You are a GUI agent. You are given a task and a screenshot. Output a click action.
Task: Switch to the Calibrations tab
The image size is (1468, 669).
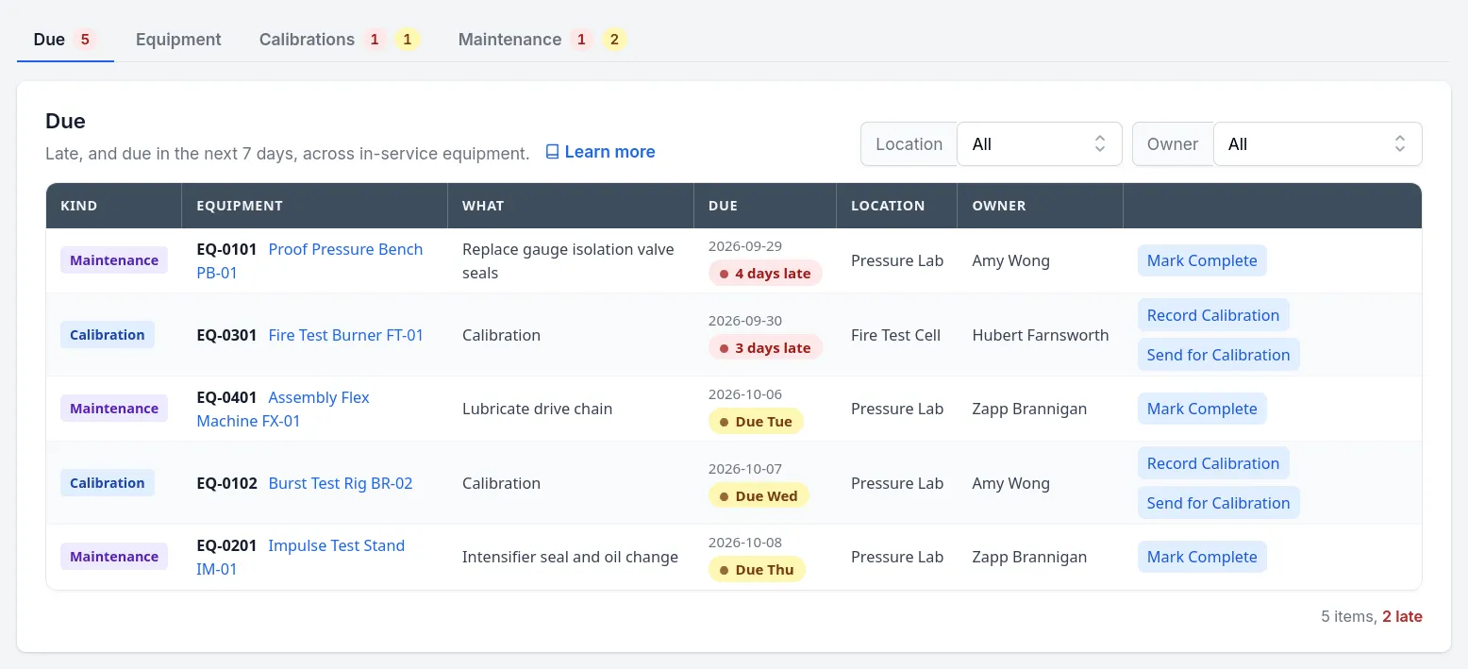[x=340, y=40]
